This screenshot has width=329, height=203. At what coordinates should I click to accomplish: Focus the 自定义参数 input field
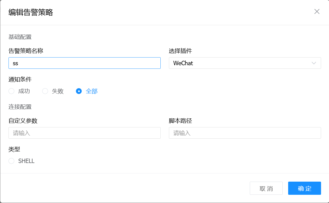point(84,133)
